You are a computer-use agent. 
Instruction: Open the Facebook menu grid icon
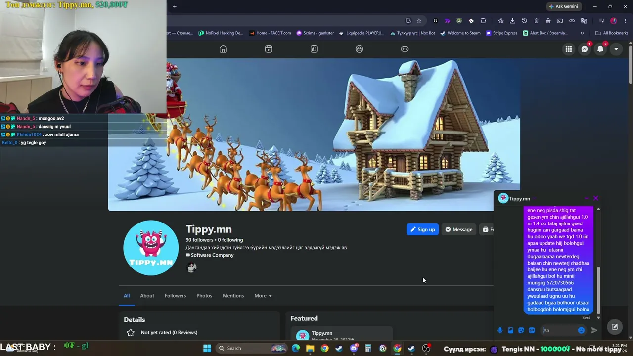coord(569,49)
